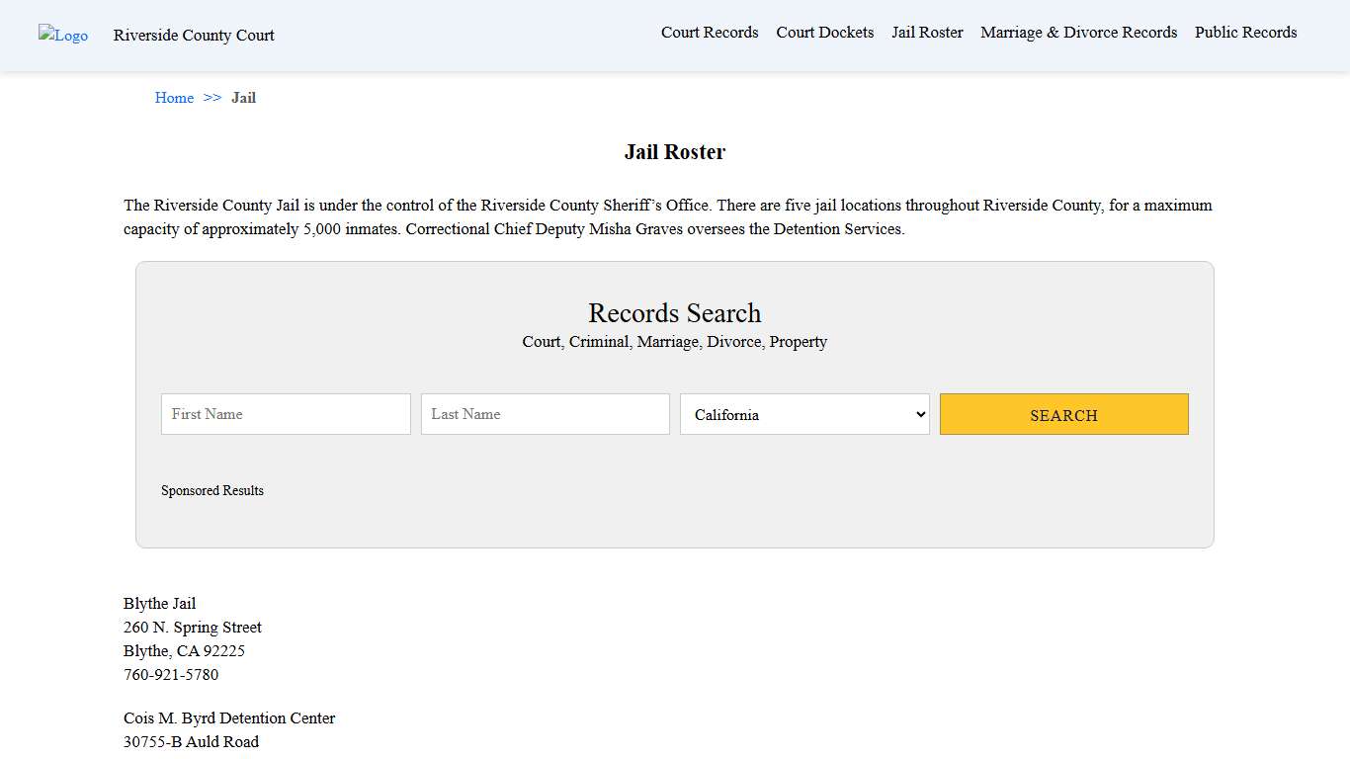Click the Riverside County Court logo
Screen dimensions: 1350x759
click(62, 36)
